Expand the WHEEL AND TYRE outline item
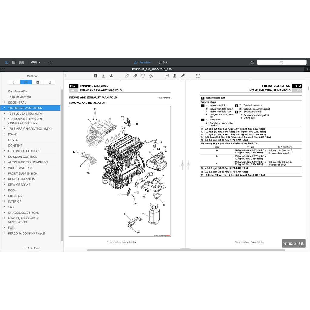This screenshot has width=310, height=310. point(4,168)
